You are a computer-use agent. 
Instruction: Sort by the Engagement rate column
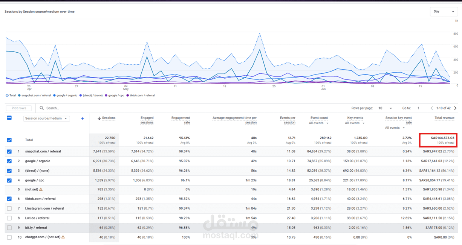pos(181,120)
